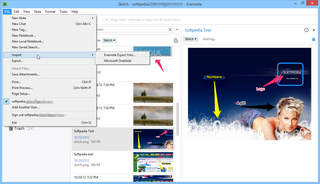320x184 pixels.
Task: Click Add tag... field
Action: pos(209,39)
